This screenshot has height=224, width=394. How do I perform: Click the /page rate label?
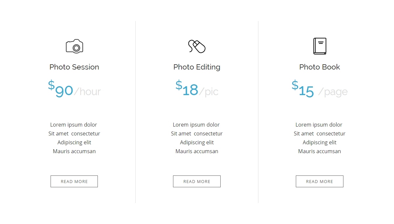click(333, 92)
